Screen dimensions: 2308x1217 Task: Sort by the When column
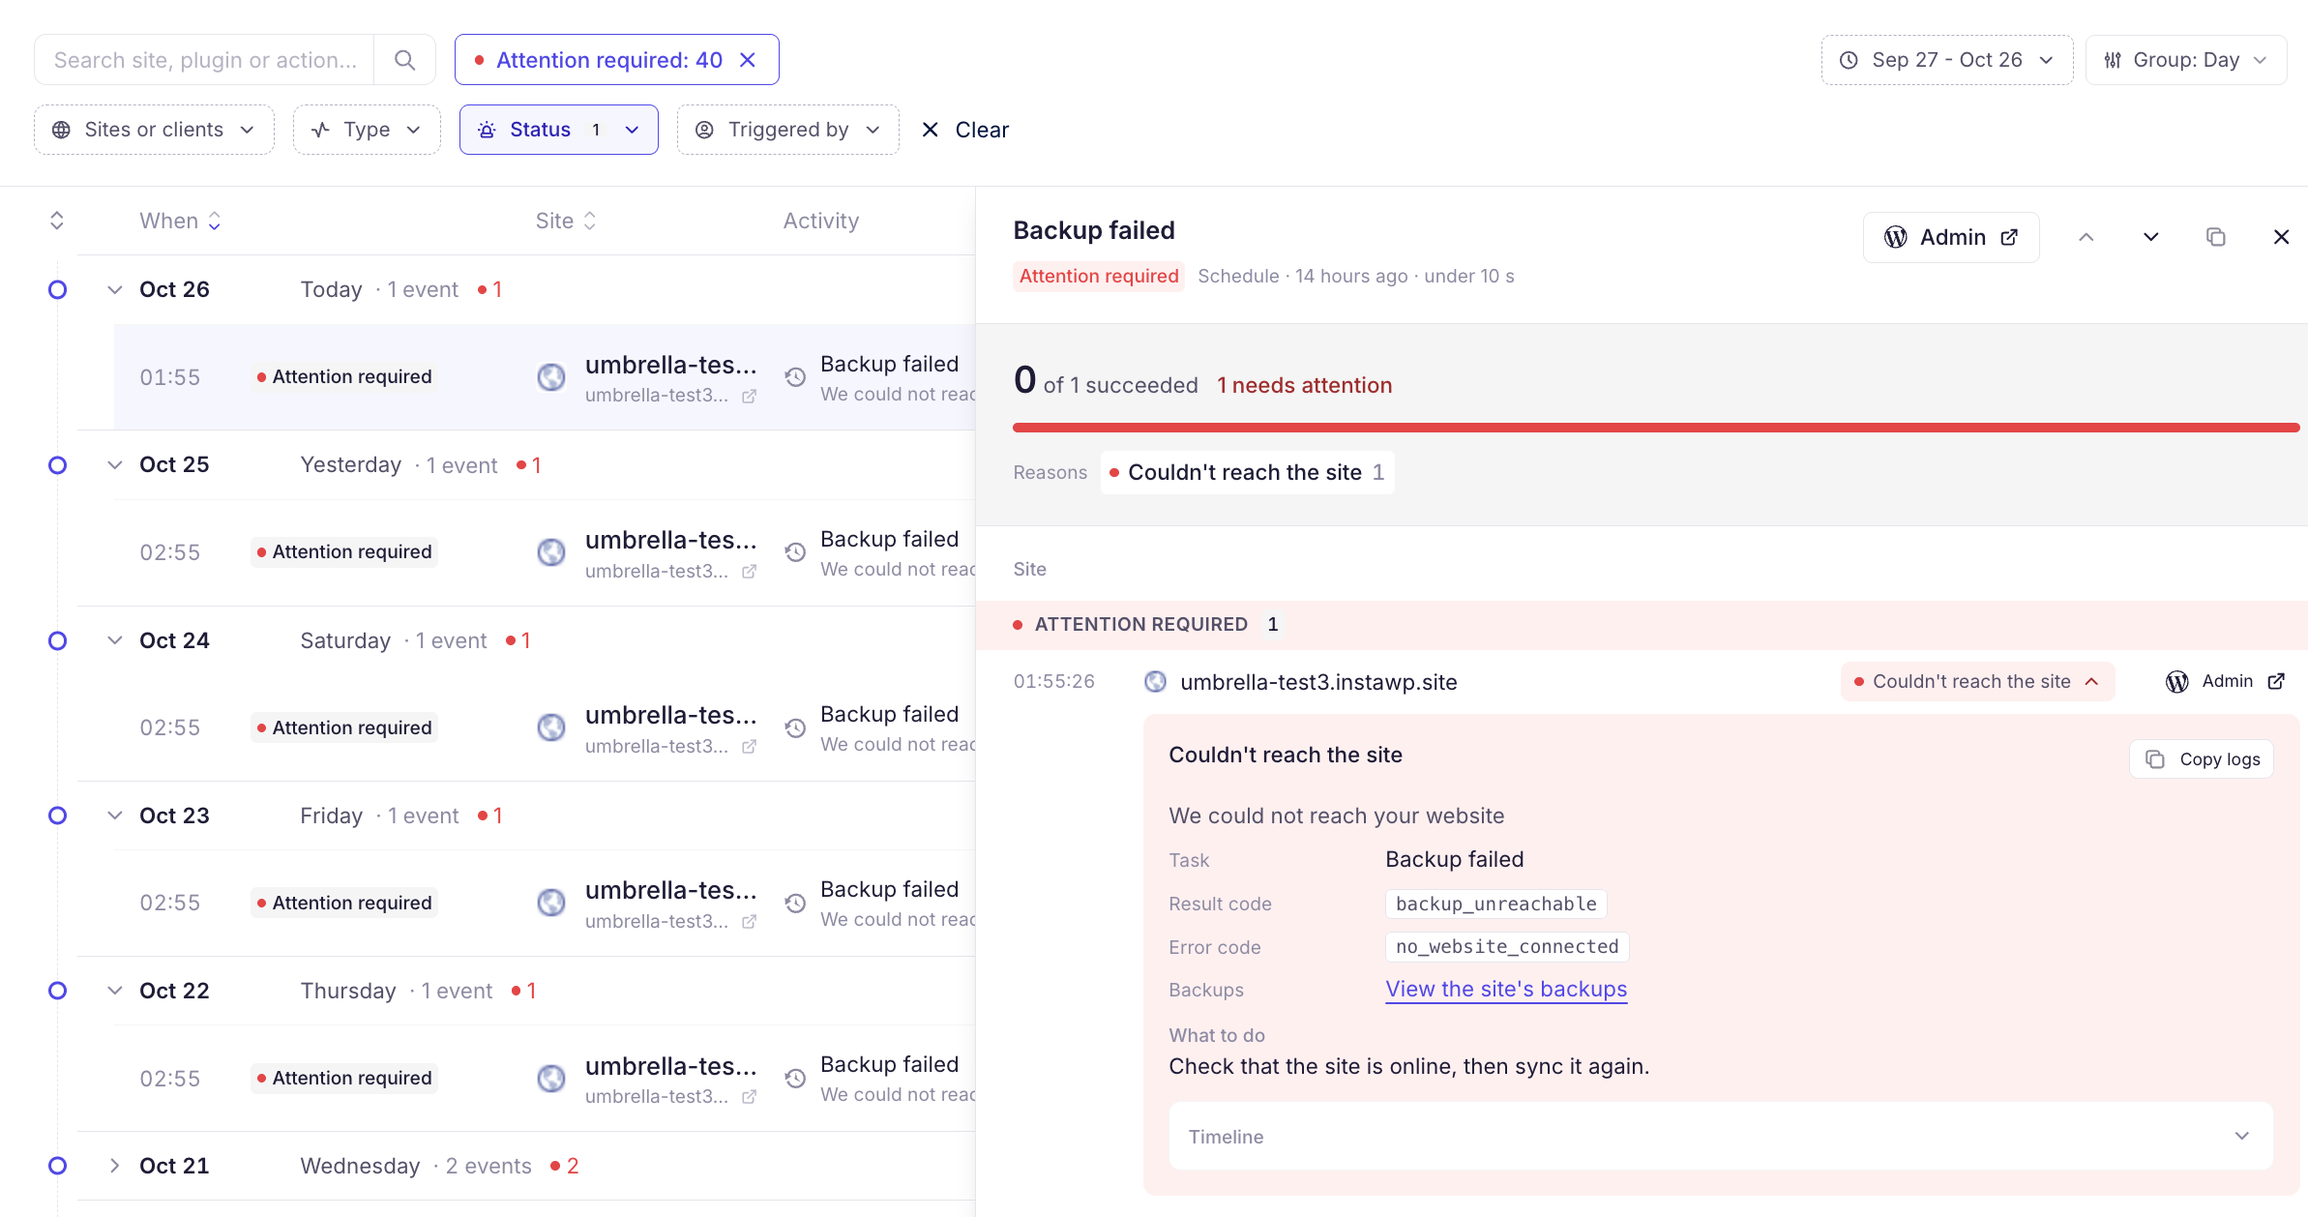coord(181,221)
